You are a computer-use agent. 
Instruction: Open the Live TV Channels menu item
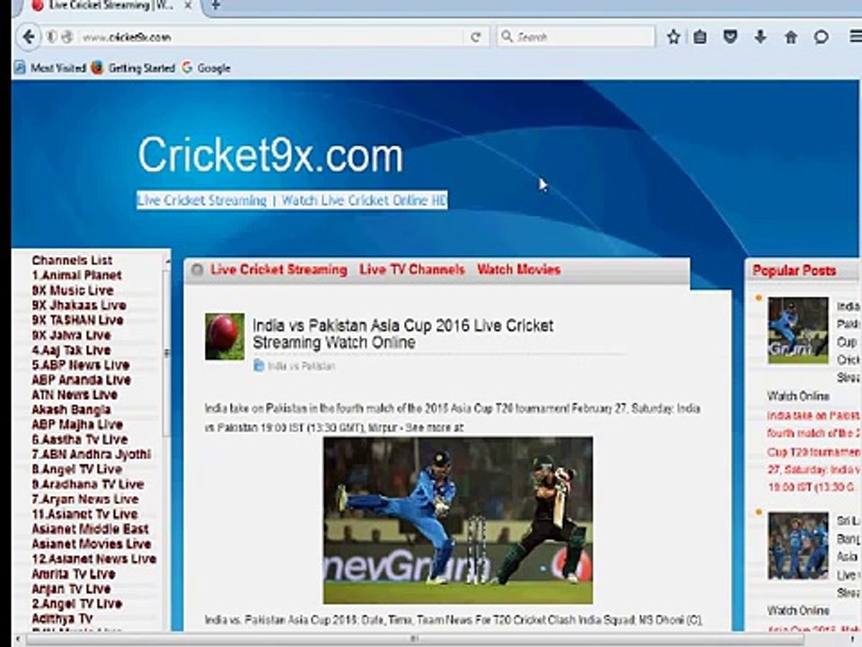(x=412, y=270)
